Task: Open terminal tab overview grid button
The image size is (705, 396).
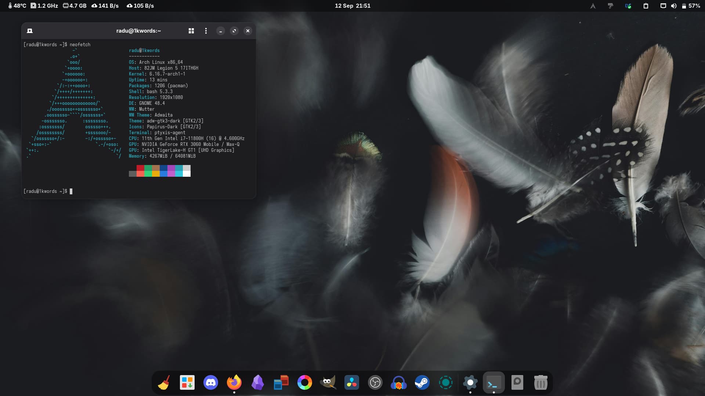Action: click(191, 31)
